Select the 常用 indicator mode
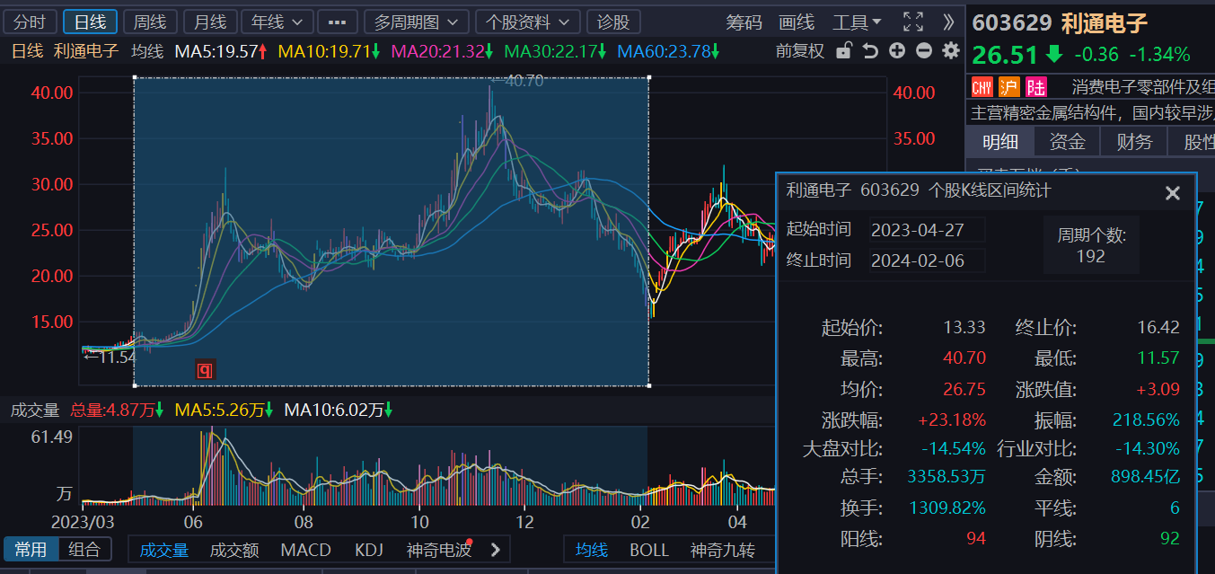Viewport: 1215px width, 574px height. tap(31, 549)
